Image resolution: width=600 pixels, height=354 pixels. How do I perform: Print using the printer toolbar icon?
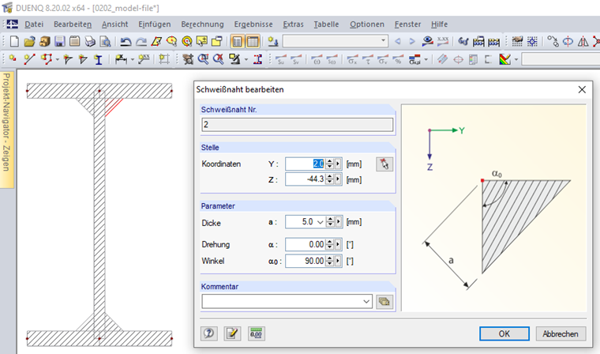90,41
